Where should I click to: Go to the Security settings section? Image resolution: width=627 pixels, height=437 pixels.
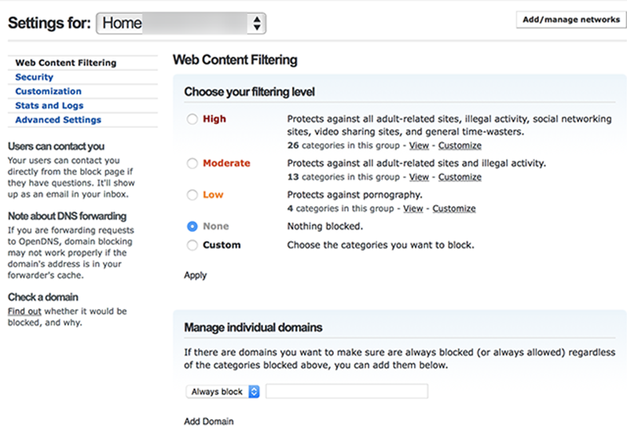(35, 77)
